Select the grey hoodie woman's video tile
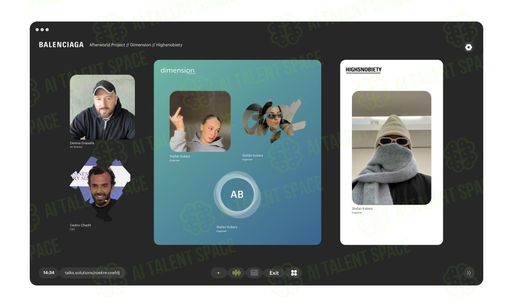Image resolution: width=513 pixels, height=307 pixels. [200, 121]
